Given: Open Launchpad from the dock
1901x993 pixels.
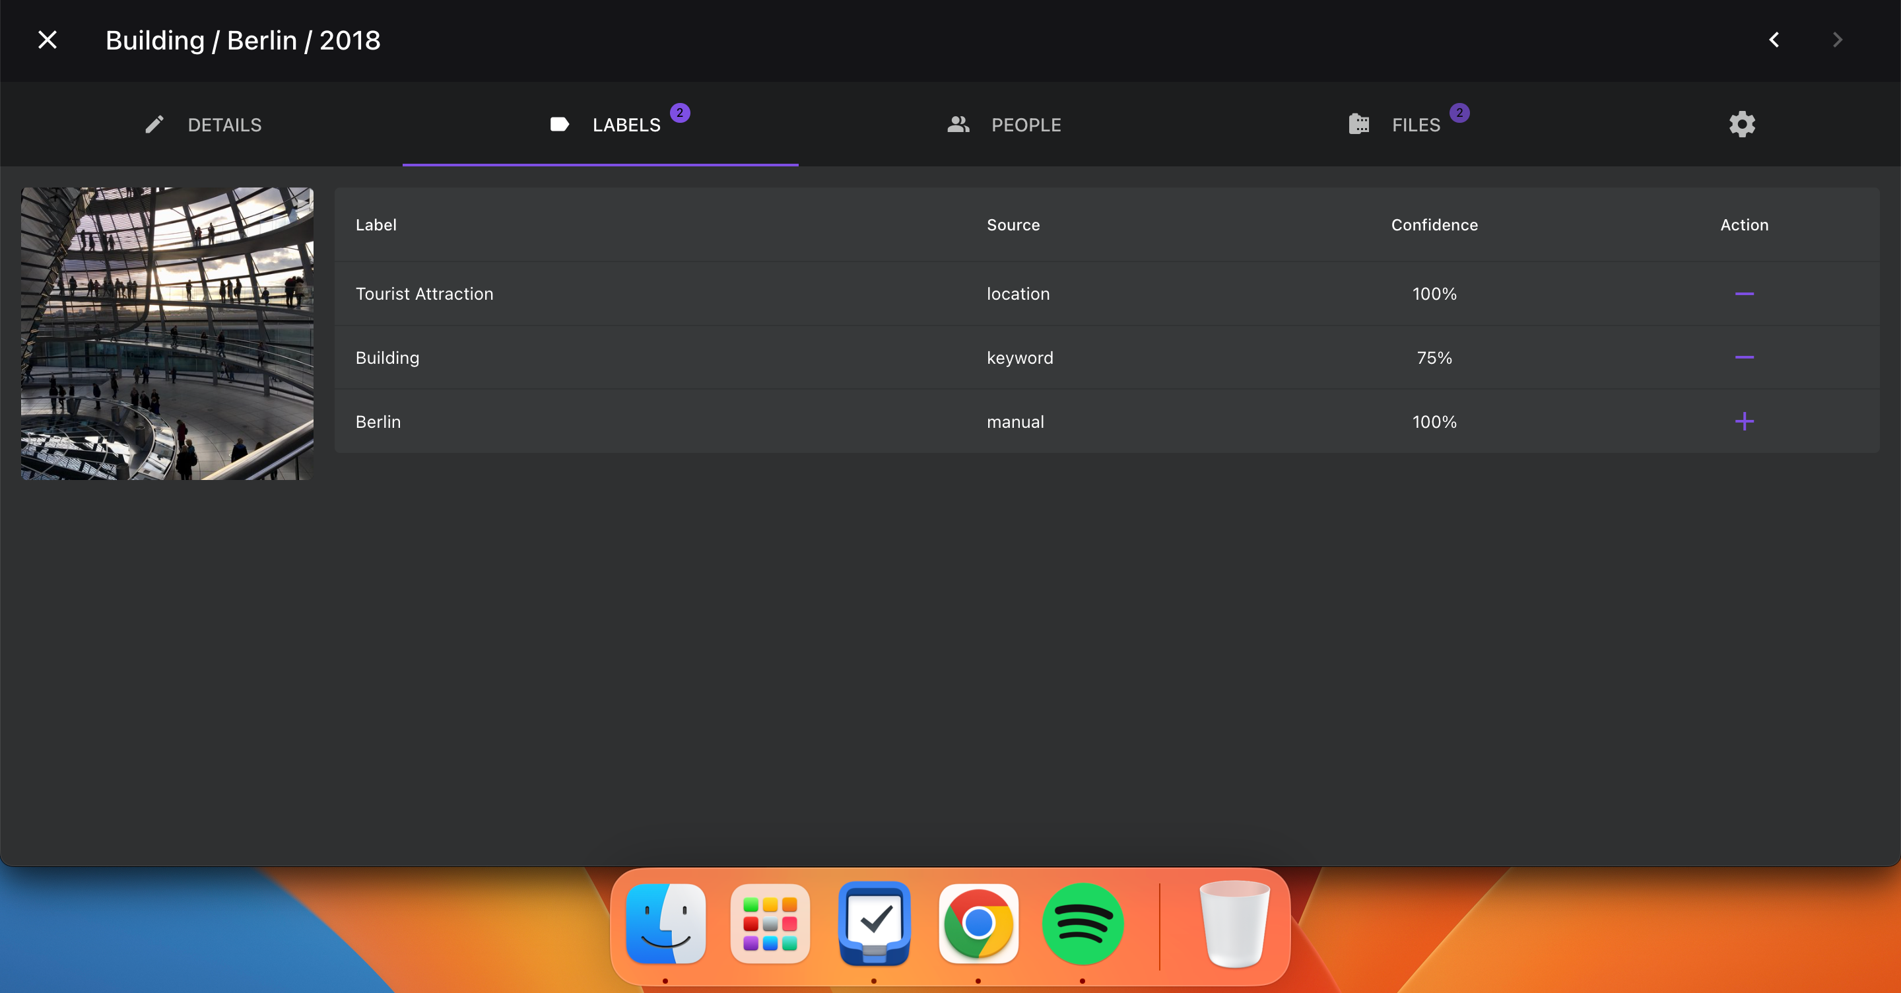Looking at the screenshot, I should coord(770,924).
